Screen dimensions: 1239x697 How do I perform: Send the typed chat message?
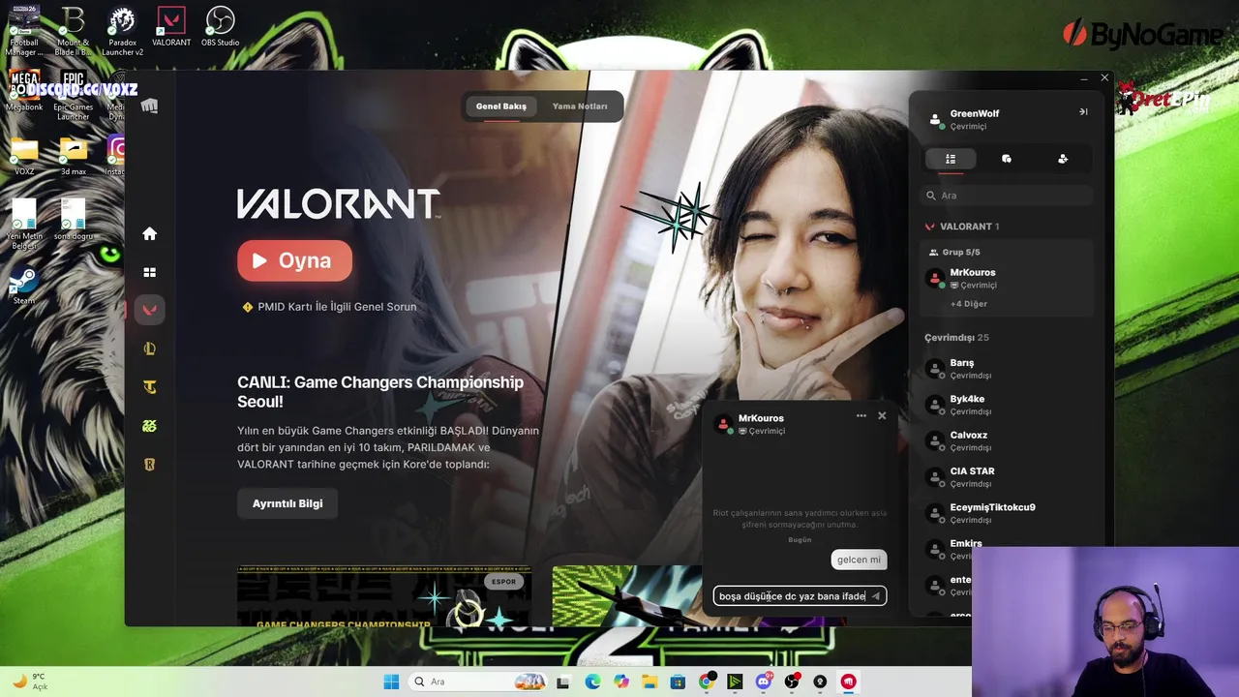pyautogui.click(x=875, y=596)
